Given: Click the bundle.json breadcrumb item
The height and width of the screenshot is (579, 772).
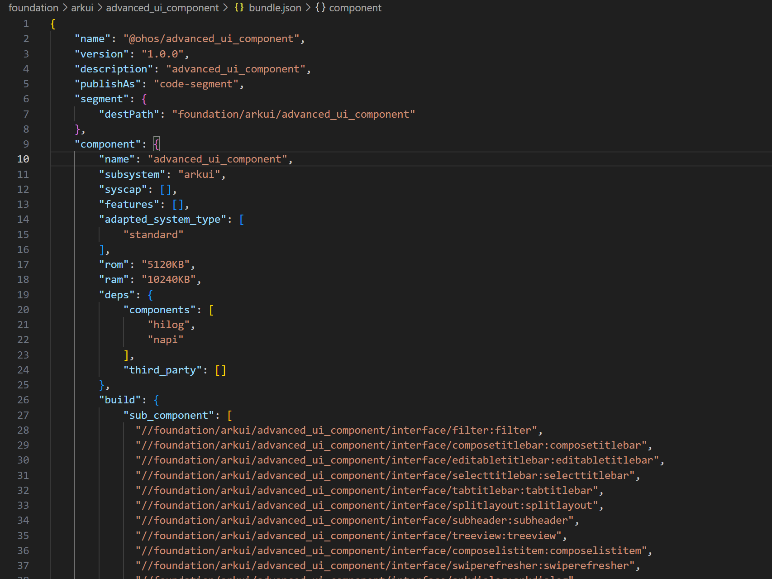Looking at the screenshot, I should (x=275, y=8).
